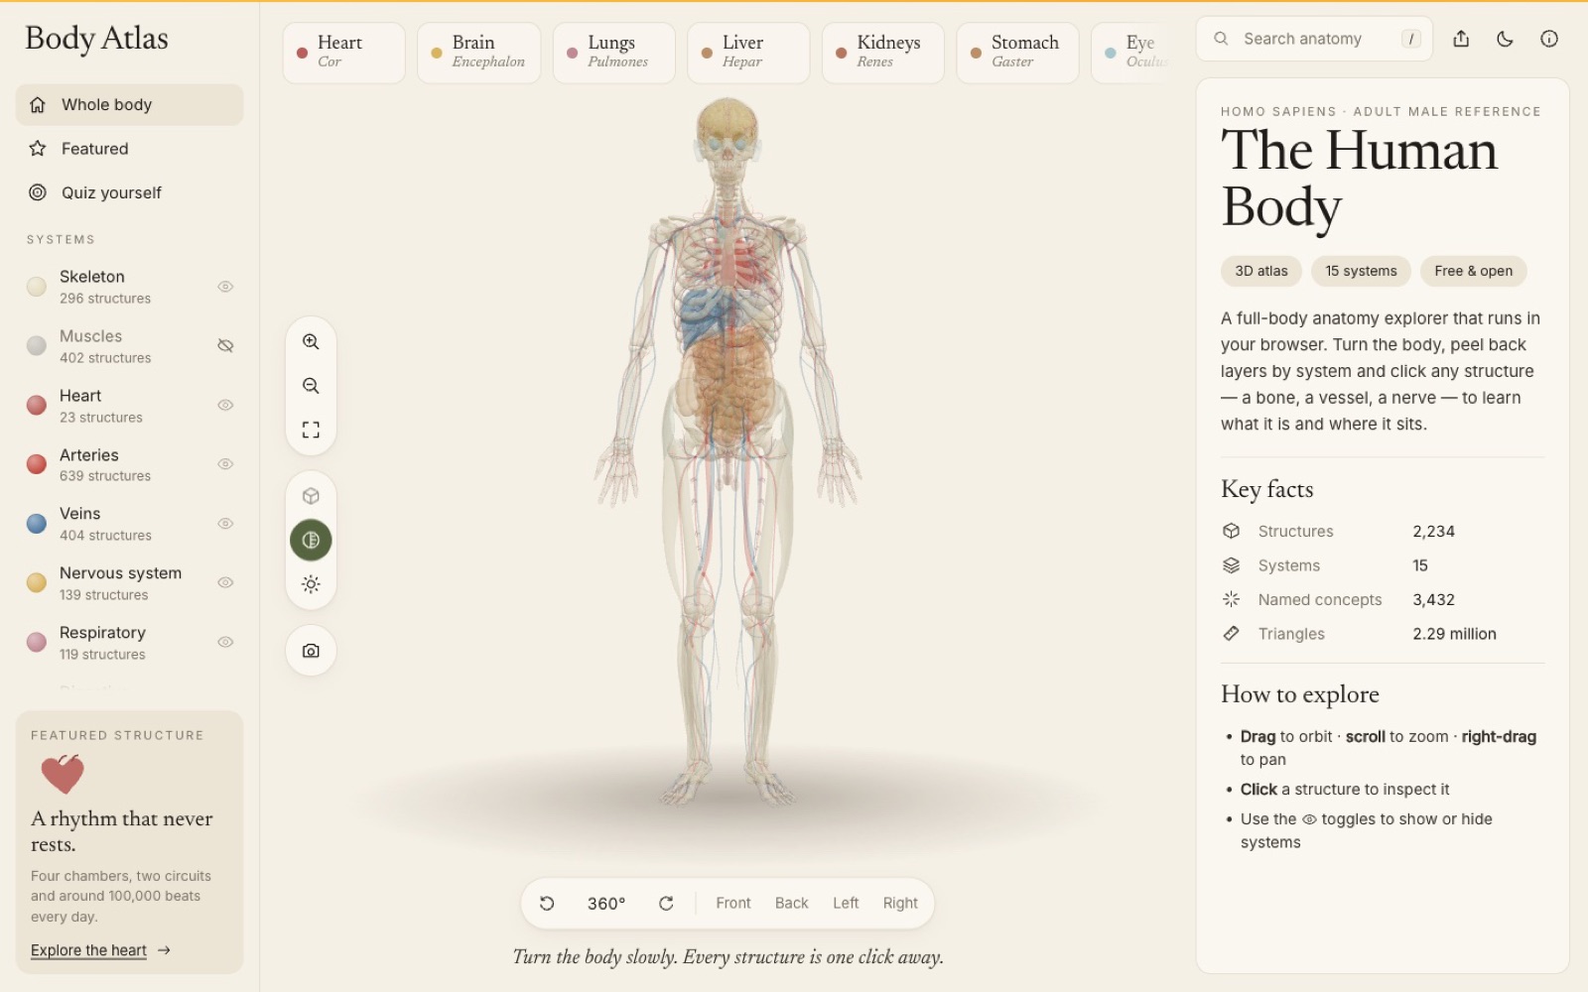Click the 3D atlas tag

pyautogui.click(x=1261, y=271)
